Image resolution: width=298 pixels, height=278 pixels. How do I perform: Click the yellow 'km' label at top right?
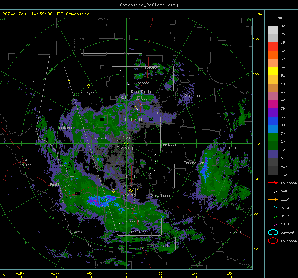[259, 14]
